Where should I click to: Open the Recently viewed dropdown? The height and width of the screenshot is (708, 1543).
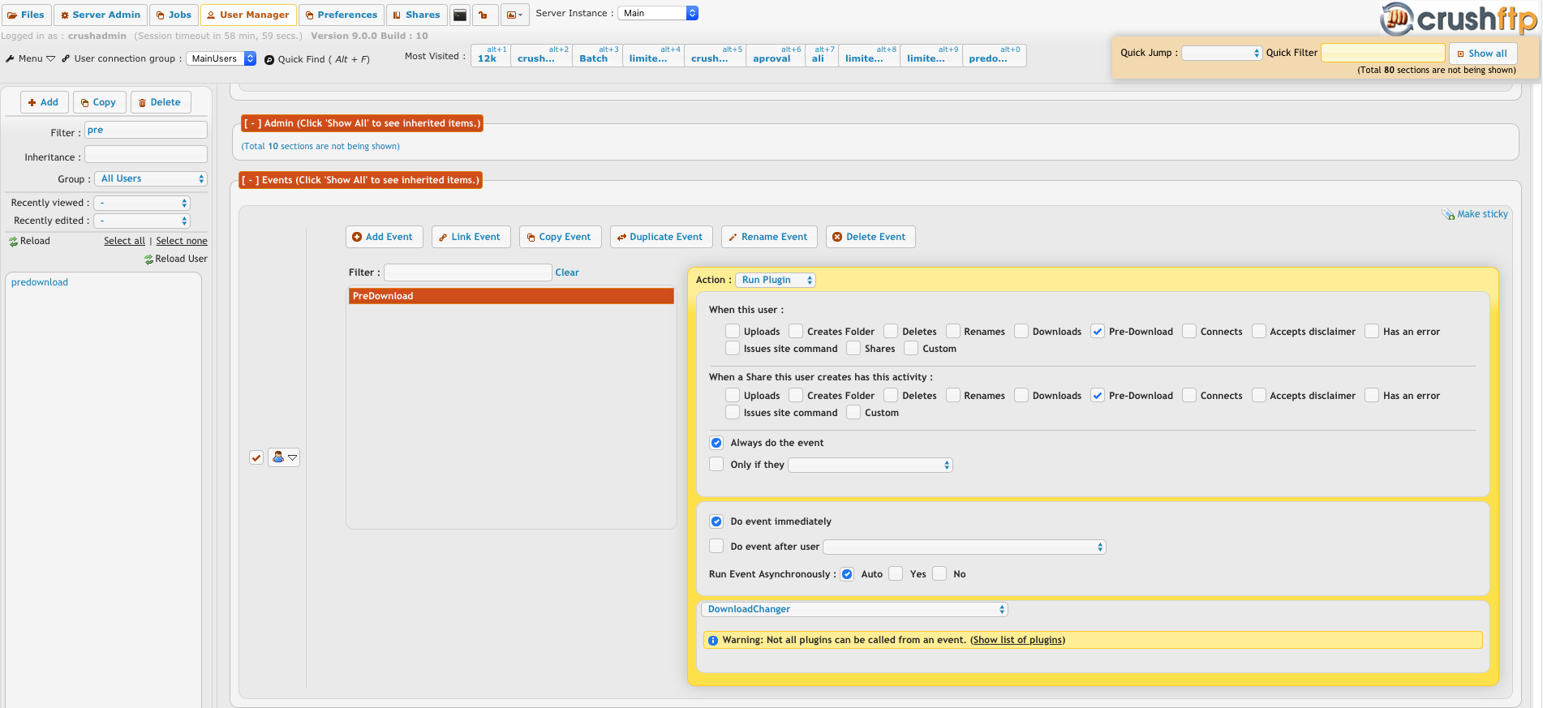(x=142, y=203)
